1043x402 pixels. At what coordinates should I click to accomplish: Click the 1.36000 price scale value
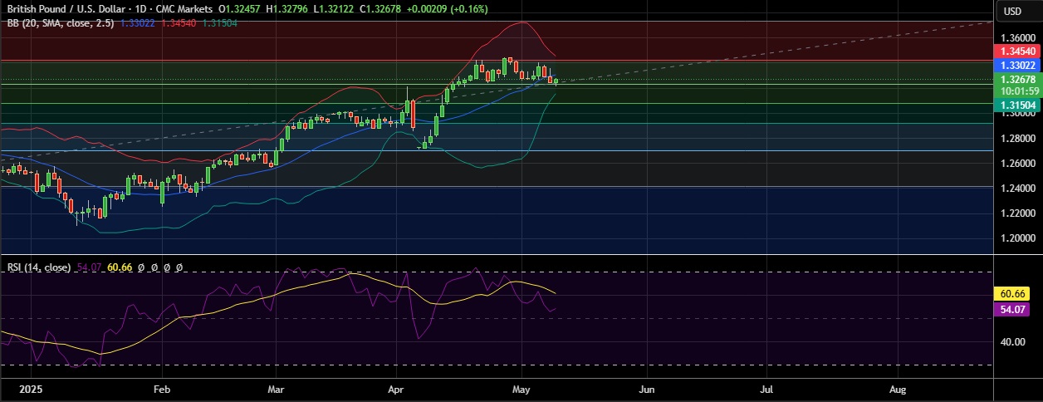click(x=1017, y=38)
